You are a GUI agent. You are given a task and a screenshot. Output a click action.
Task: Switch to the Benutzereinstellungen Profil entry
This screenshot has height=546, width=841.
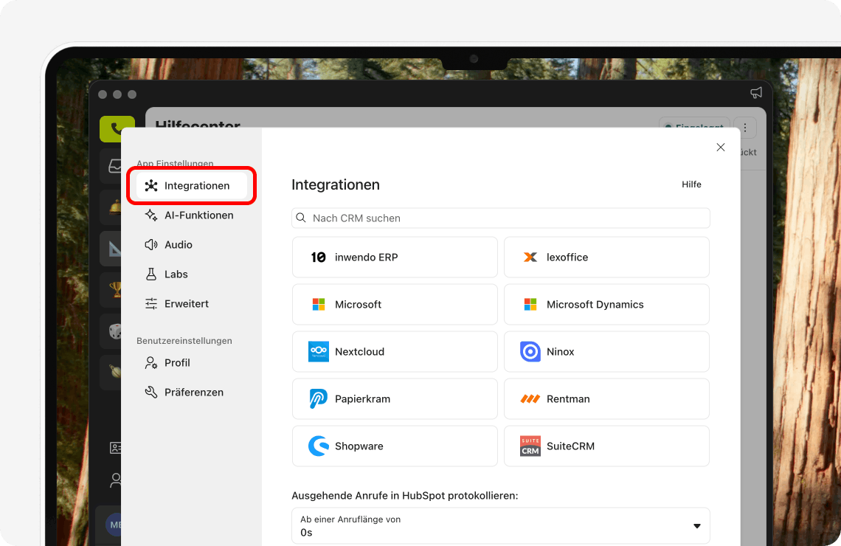[x=177, y=362]
